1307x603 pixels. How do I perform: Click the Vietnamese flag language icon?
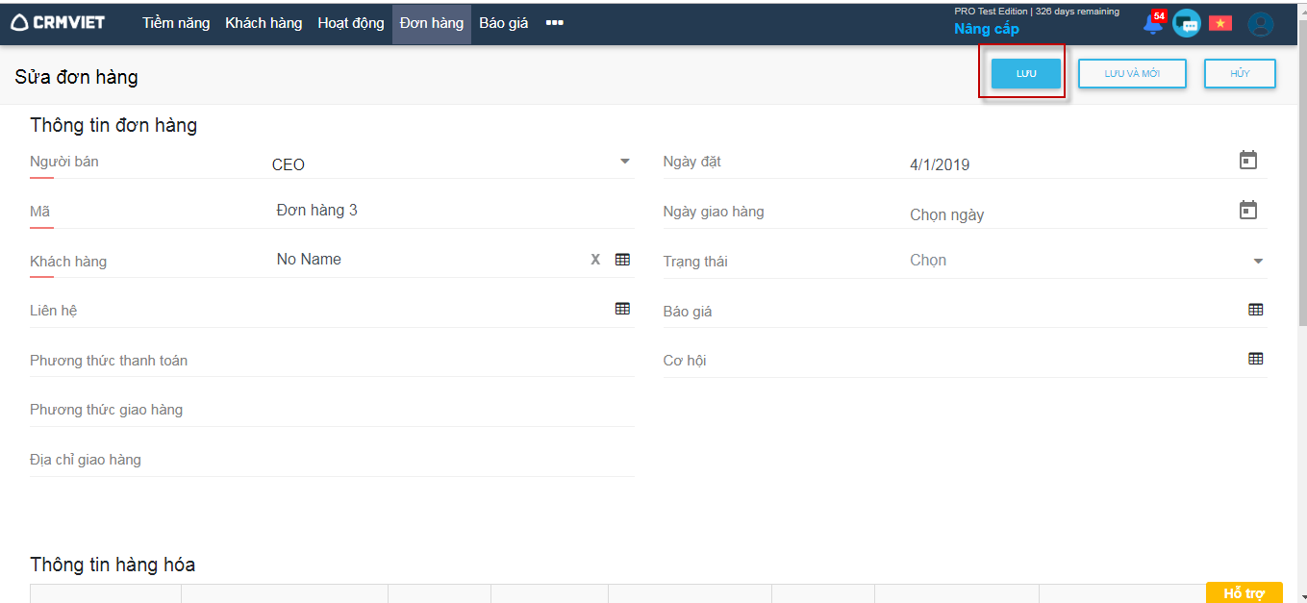(1220, 23)
